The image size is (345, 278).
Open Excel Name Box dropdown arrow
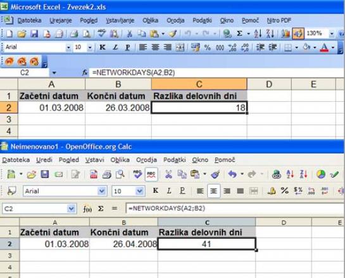coord(54,73)
